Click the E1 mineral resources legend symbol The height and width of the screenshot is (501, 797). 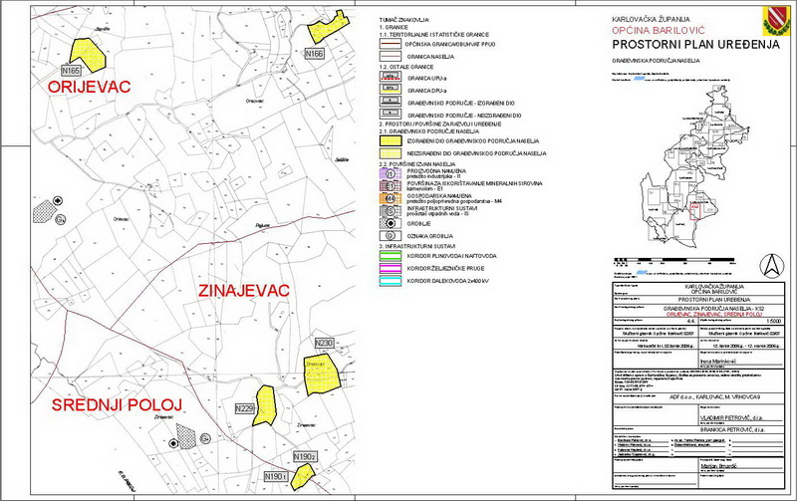tap(390, 186)
